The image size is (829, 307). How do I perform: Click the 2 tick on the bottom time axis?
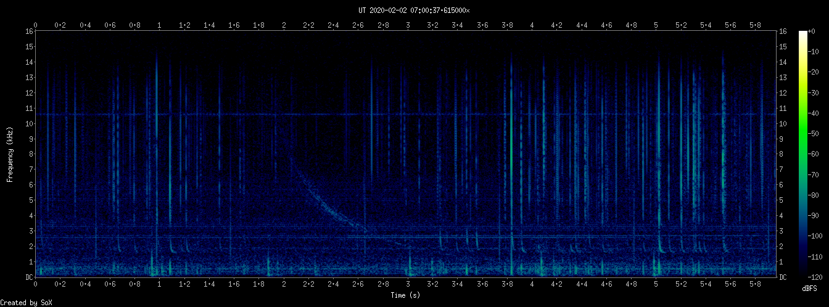(284, 285)
